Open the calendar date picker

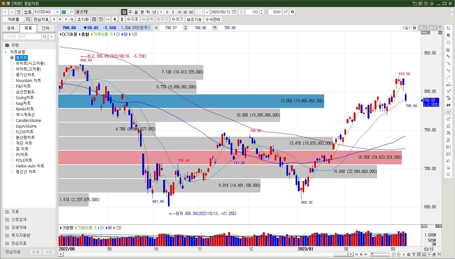tap(234, 12)
